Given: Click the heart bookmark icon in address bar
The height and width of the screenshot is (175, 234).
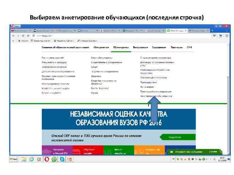Looking at the screenshot, I should [214, 36].
